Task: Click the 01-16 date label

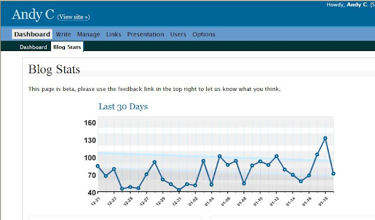Action: pos(306,201)
